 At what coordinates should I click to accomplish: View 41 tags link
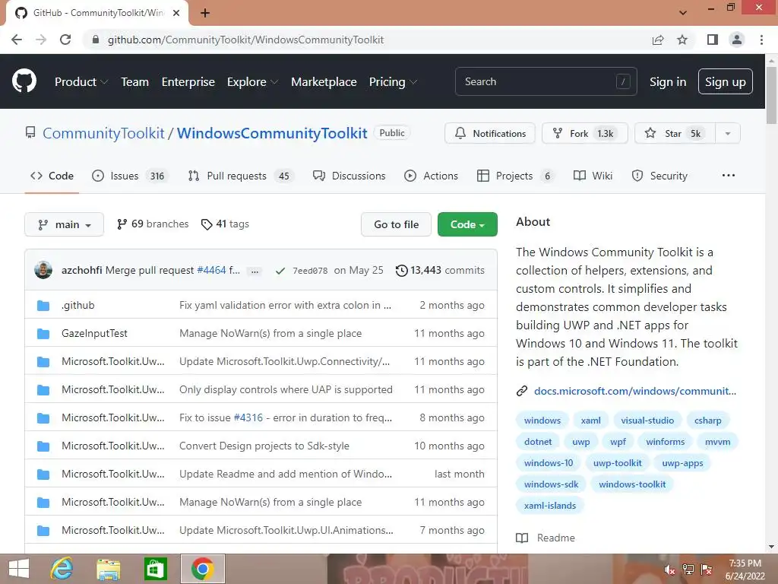coord(225,224)
